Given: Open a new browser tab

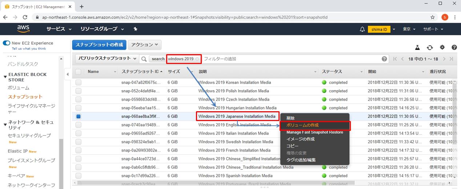Looking at the screenshot, I should [x=81, y=6].
